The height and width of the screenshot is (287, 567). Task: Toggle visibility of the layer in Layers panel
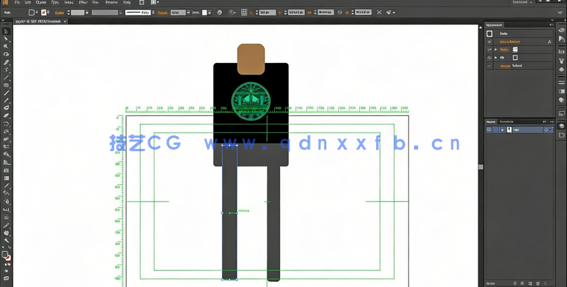click(489, 129)
